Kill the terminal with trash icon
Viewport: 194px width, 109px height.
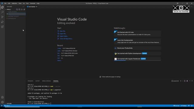187,81
